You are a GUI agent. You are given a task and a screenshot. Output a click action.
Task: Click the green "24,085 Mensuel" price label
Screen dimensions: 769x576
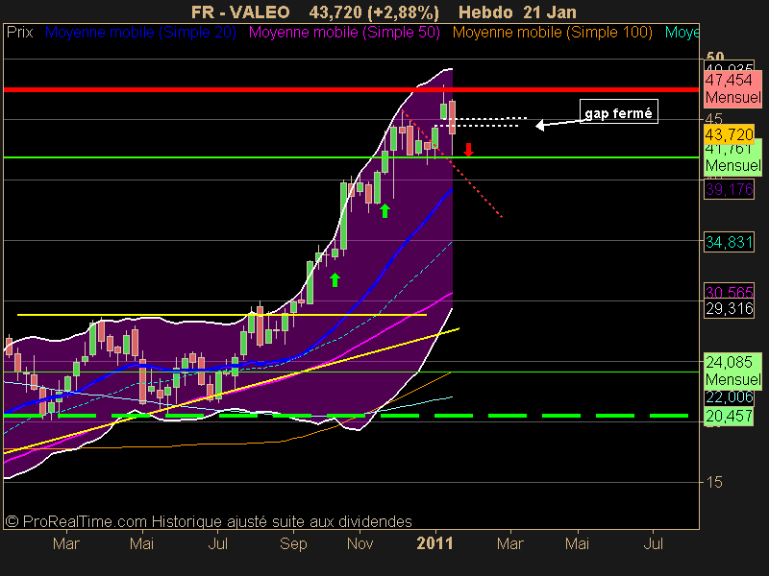[732, 371]
